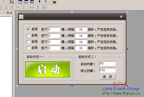Click the fourth row key field X
Screen dimensions: 144x97
point(54,48)
